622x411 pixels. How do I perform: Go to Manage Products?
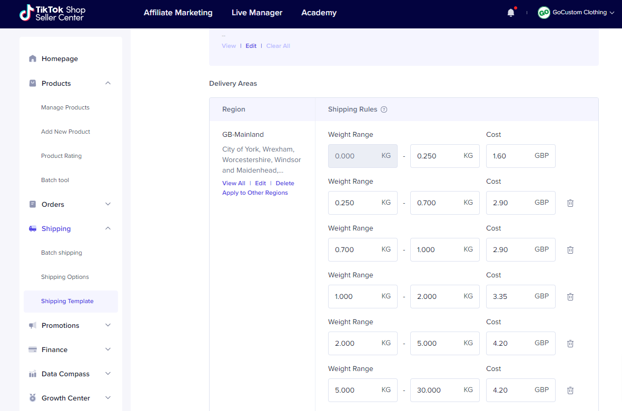coord(65,107)
